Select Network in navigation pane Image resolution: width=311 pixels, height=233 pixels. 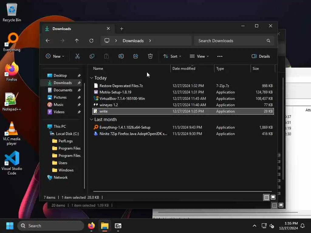60,177
